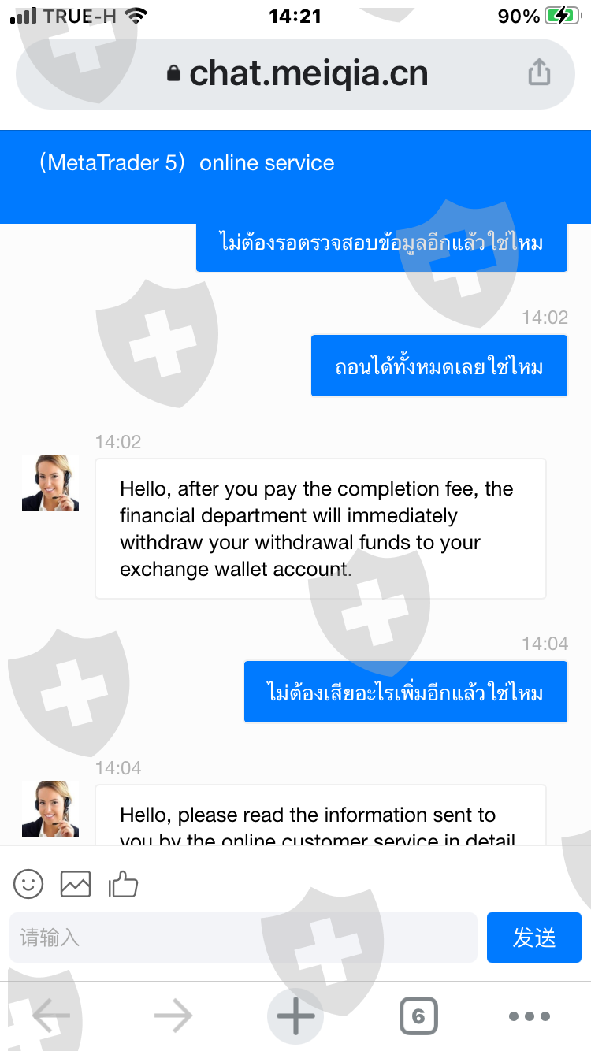Tap the 发送 send button
This screenshot has width=591, height=1051.
(533, 938)
